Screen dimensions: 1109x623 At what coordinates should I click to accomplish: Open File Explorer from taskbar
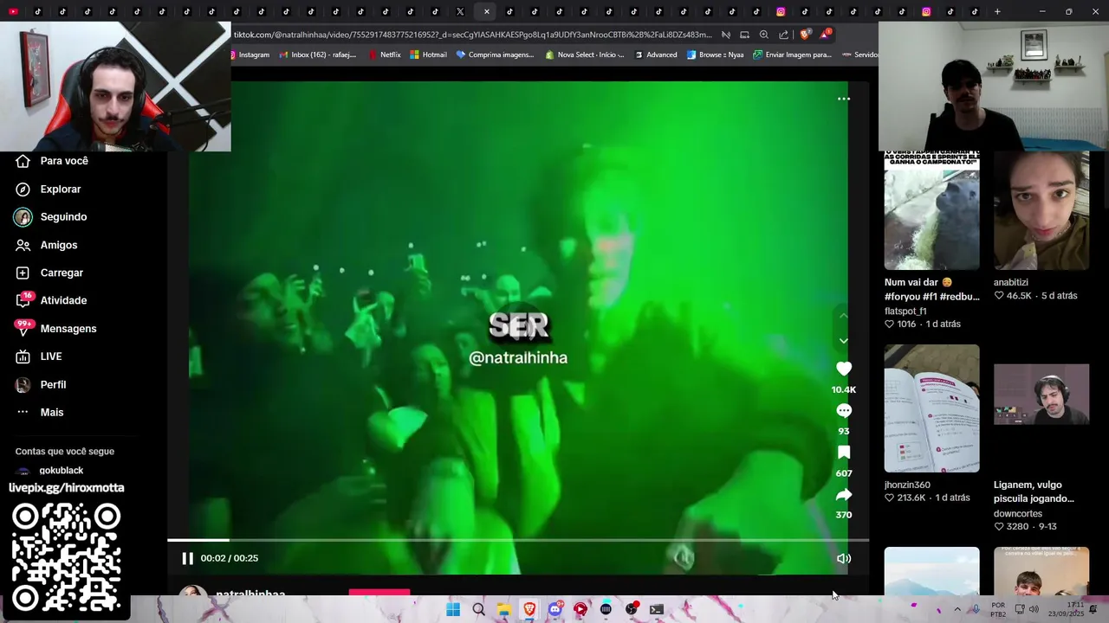click(x=503, y=609)
